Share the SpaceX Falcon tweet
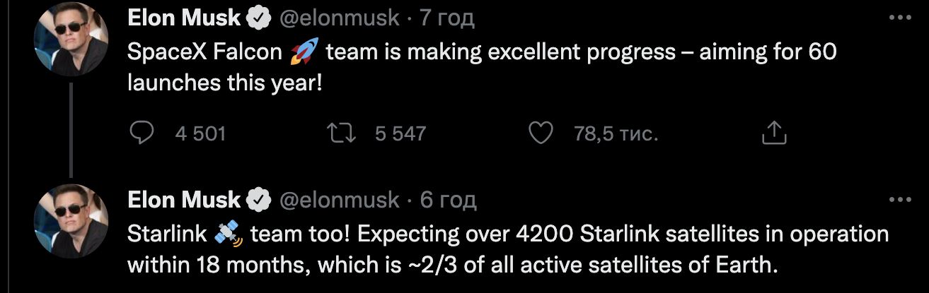 (x=773, y=133)
